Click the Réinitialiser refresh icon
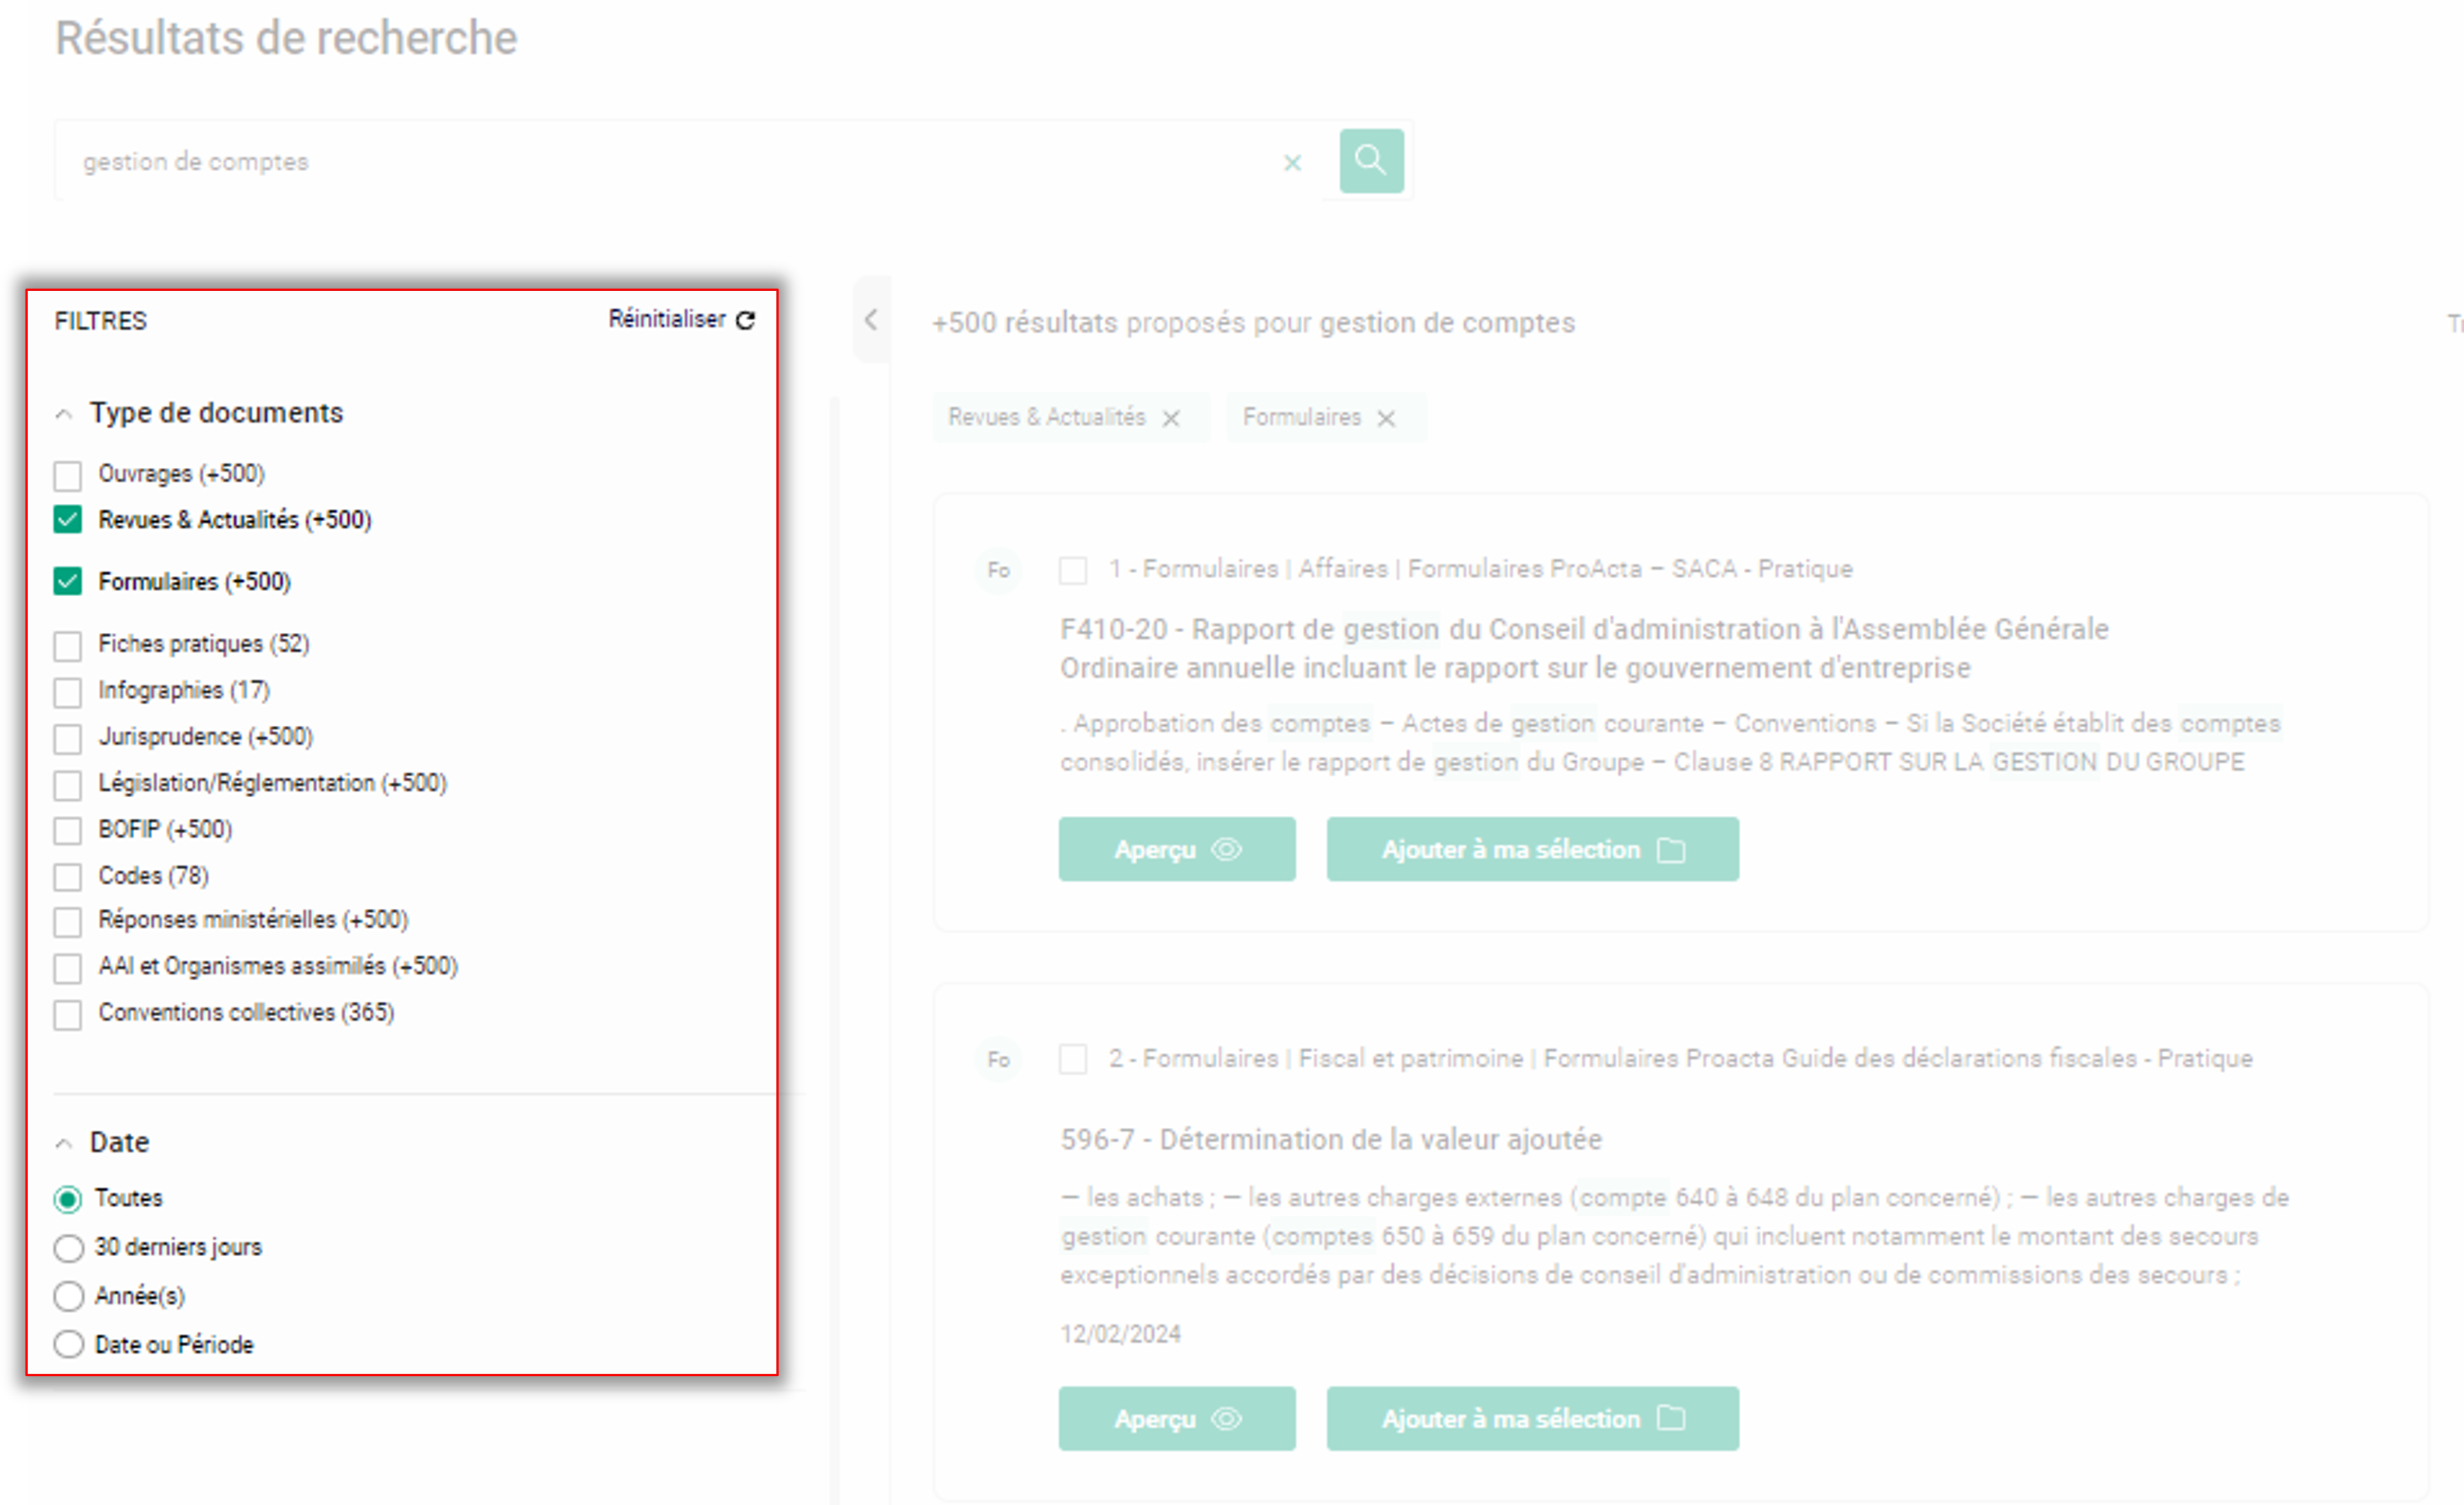The width and height of the screenshot is (2464, 1505). pos(745,320)
